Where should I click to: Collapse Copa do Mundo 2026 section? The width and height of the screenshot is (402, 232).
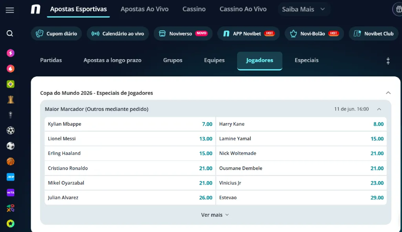(388, 93)
